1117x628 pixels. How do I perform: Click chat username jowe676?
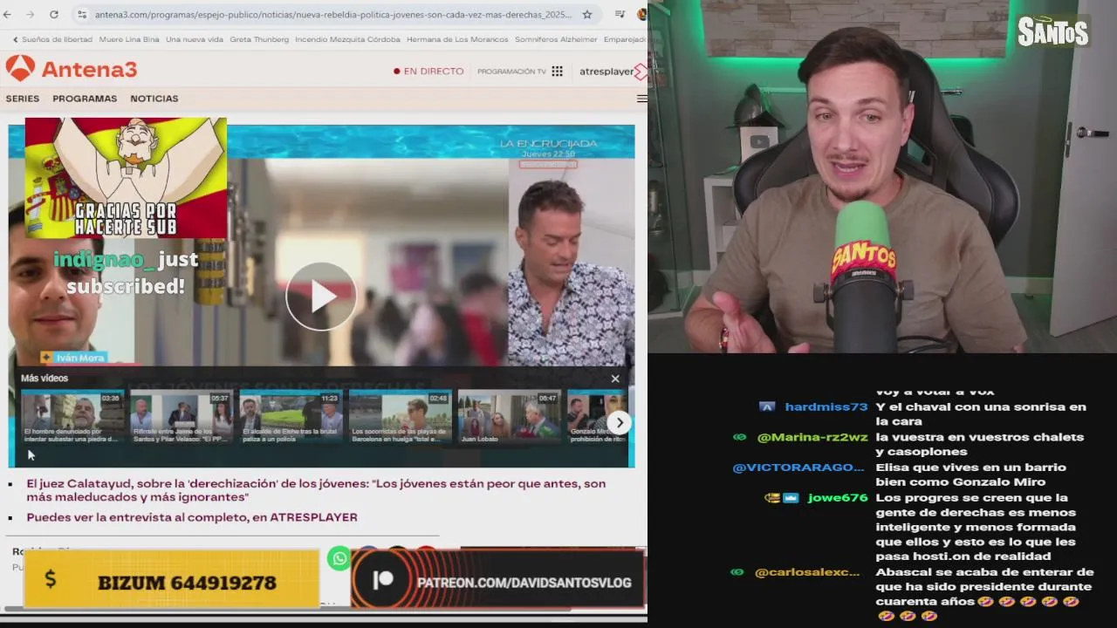tap(837, 498)
